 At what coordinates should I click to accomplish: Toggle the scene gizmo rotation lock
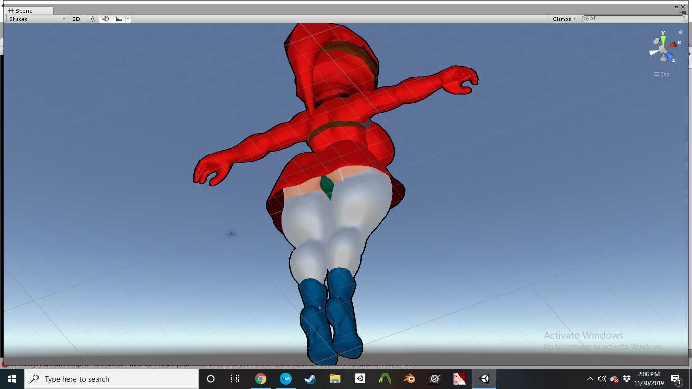(x=680, y=31)
